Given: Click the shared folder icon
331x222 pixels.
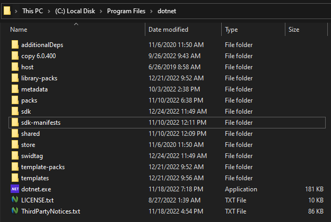Looking at the screenshot, I should point(15,134).
